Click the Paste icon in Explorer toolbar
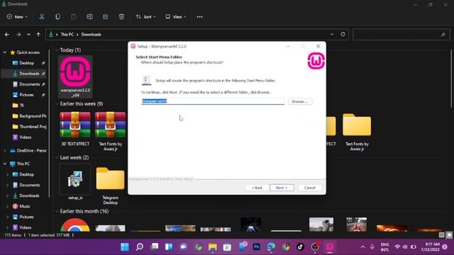 click(74, 17)
